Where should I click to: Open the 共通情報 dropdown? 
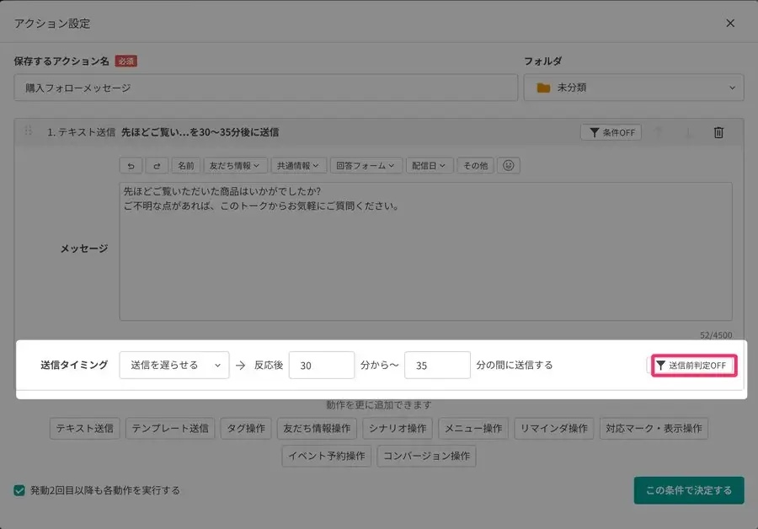click(298, 165)
